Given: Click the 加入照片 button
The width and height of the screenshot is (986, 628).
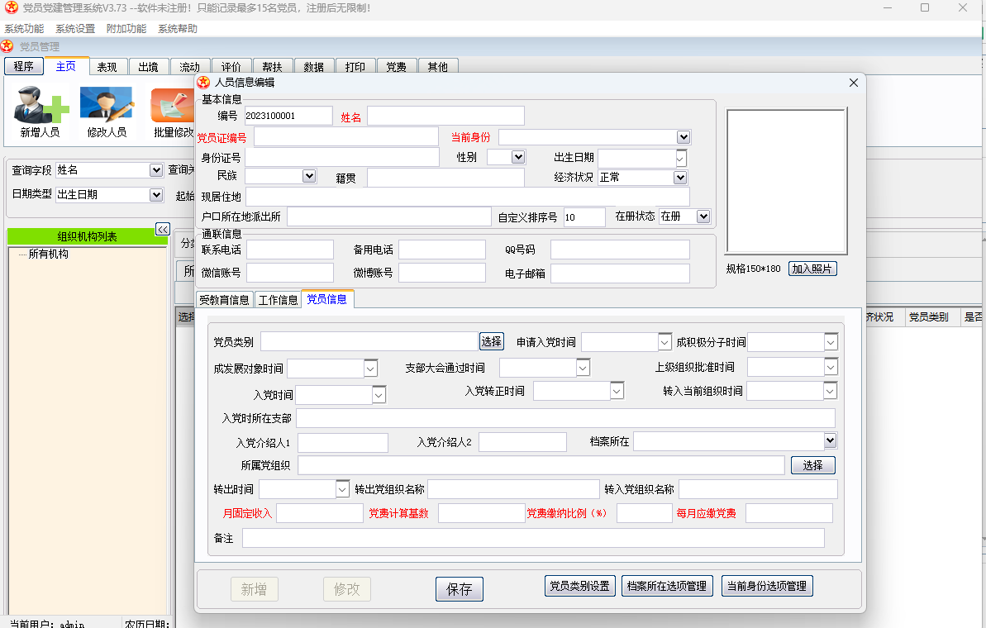Looking at the screenshot, I should [x=812, y=269].
